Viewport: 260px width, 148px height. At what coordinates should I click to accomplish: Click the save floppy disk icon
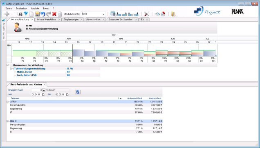pos(37,14)
